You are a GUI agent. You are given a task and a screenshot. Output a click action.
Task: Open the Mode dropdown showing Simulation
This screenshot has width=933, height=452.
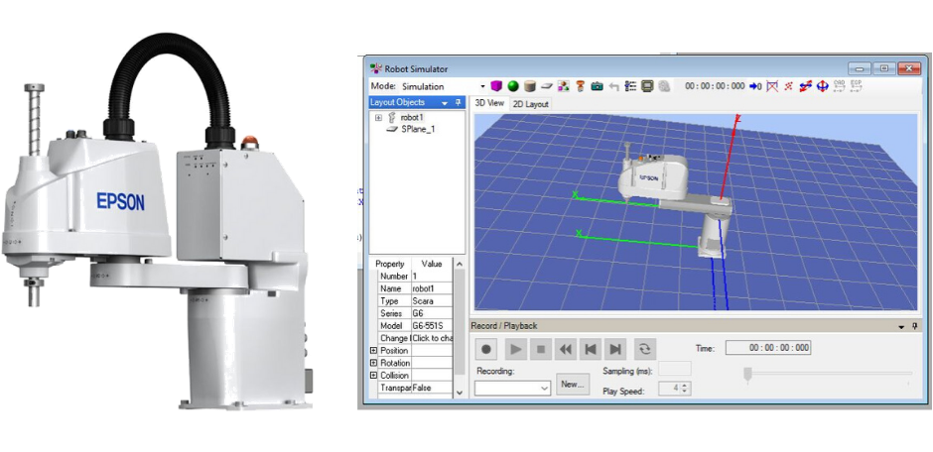click(482, 86)
